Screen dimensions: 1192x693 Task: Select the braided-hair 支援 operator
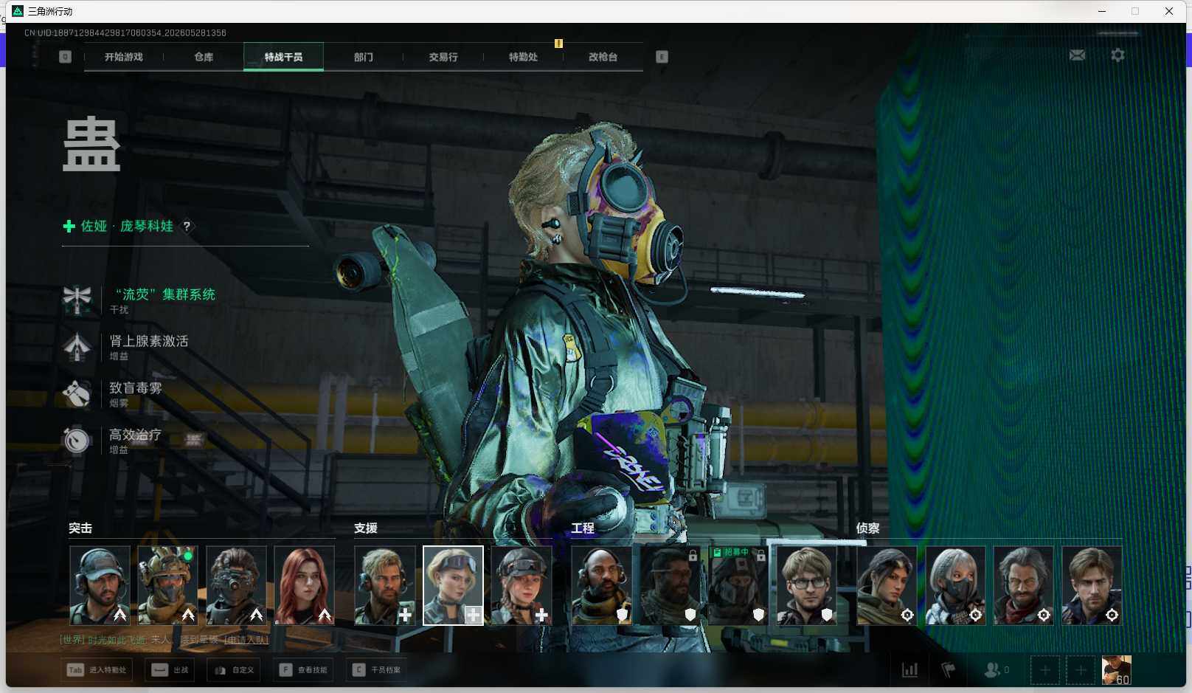521,585
